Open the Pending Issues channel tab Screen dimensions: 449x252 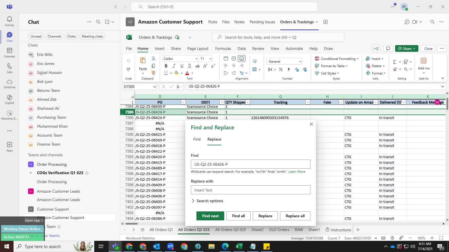[262, 22]
